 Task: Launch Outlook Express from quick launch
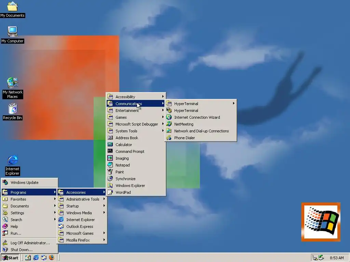(x=44, y=258)
